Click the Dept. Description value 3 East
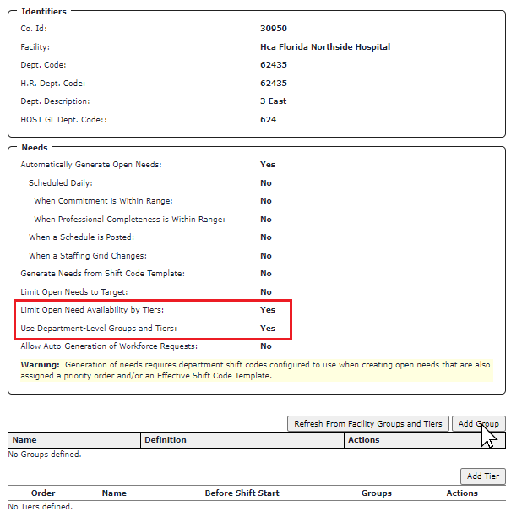 click(273, 101)
